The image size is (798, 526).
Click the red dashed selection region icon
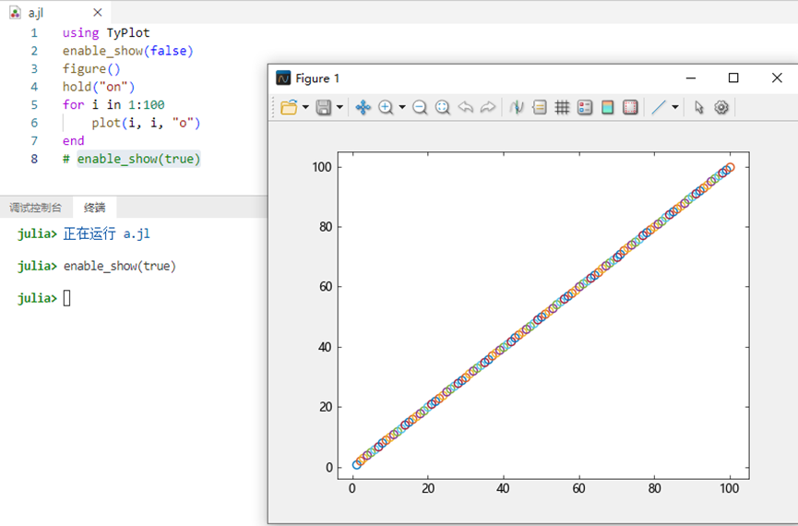tap(630, 107)
